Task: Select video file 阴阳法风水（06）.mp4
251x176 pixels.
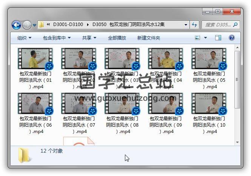Action: [x=35, y=104]
